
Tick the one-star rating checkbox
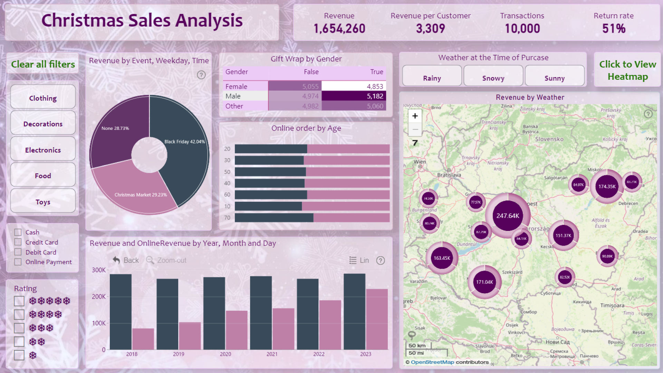point(19,355)
